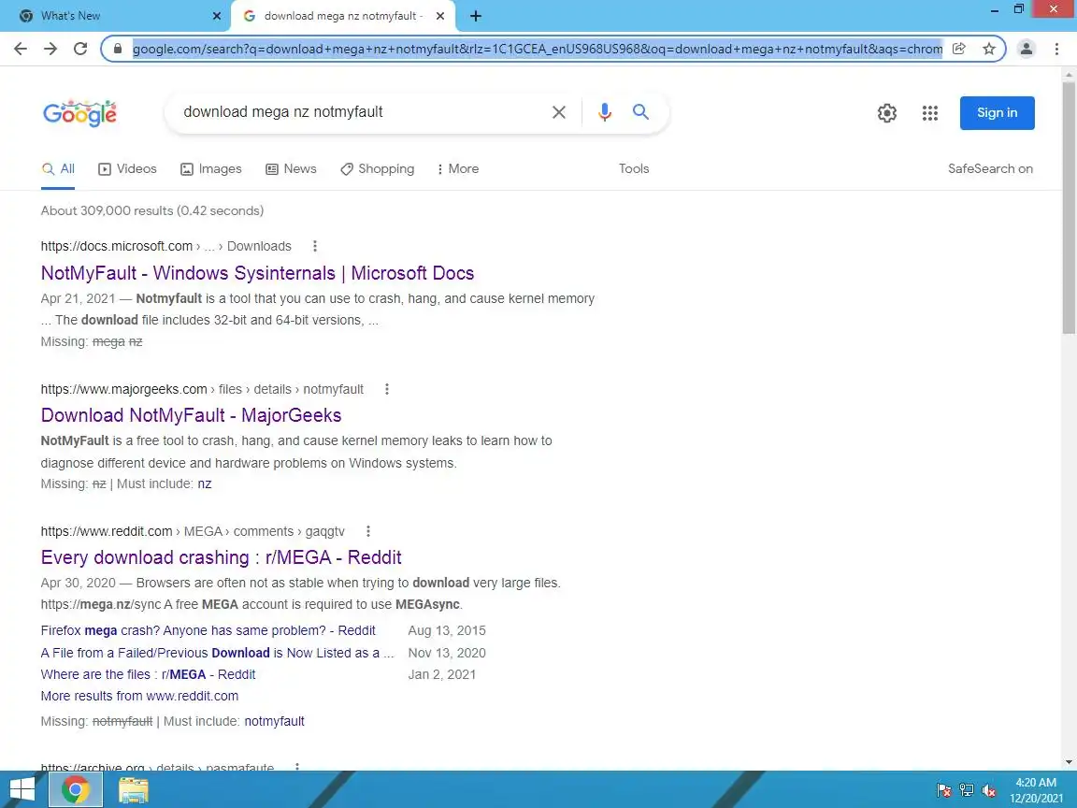The width and height of the screenshot is (1077, 808).
Task: Click Chrome icon in taskbar
Action: tap(76, 789)
